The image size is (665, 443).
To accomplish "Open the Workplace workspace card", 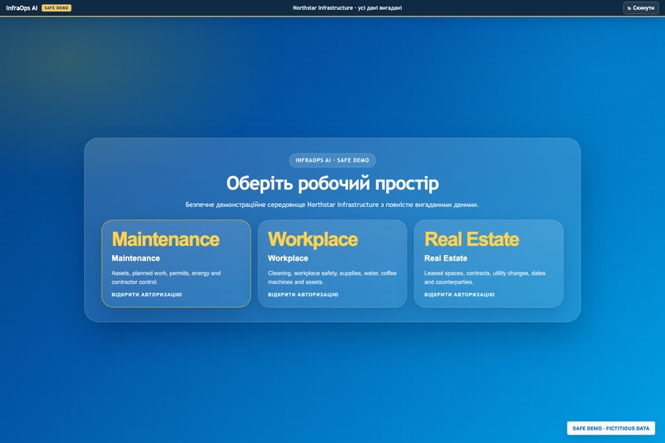I will (x=332, y=263).
